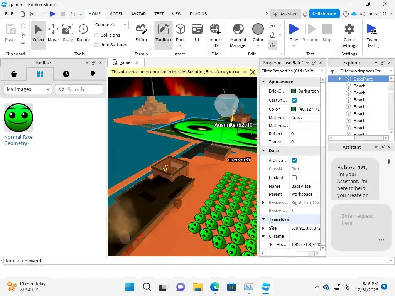Image resolution: width=395 pixels, height=296 pixels.
Task: Toggle the Archivable checkbox
Action: [294, 160]
